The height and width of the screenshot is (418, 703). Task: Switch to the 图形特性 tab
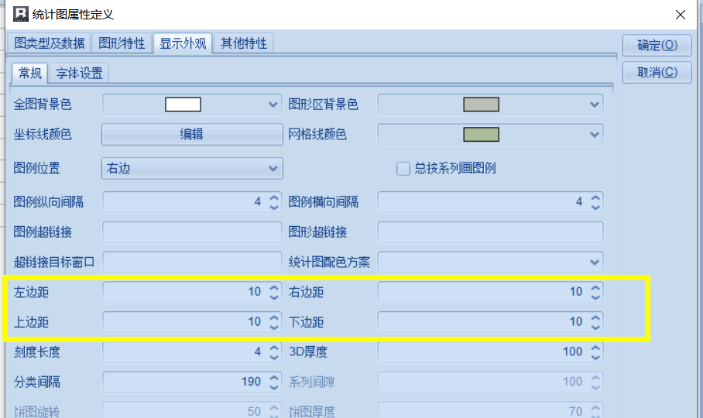coord(122,43)
